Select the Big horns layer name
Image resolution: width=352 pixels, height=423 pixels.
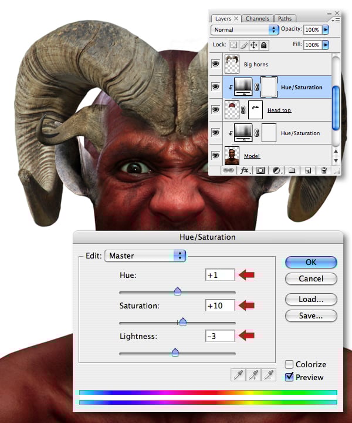(256, 65)
